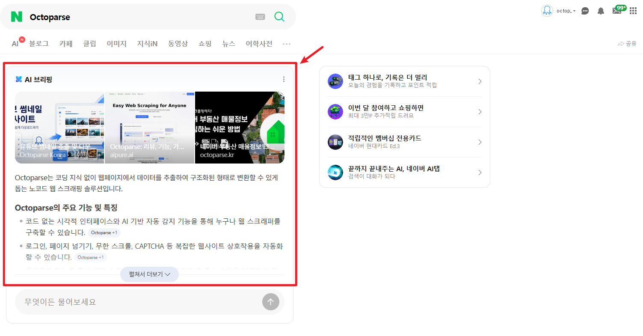Viewport: 643px width, 336px height.
Task: Click the send arrow button in the question box
Action: (x=271, y=302)
